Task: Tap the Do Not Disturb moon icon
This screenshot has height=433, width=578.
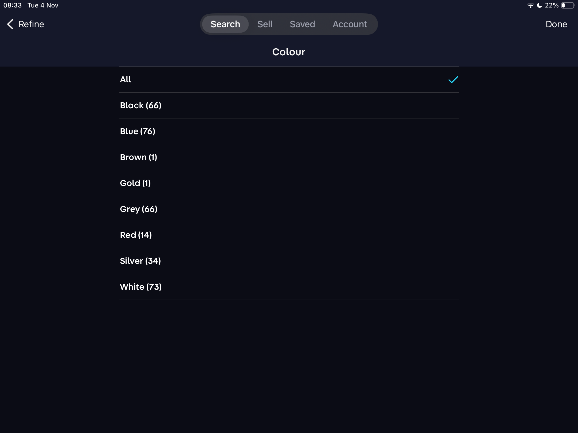Action: click(x=539, y=5)
